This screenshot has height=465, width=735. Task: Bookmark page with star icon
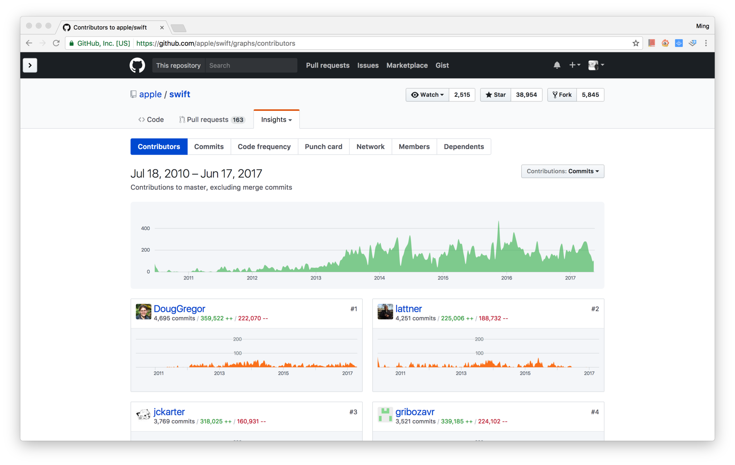tap(636, 43)
